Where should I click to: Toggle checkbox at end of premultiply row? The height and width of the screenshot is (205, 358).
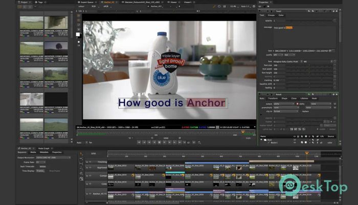pyautogui.click(x=335, y=108)
